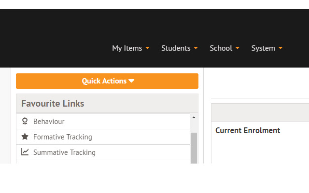309x193 pixels.
Task: Open the Formative Tracking link
Action: pyautogui.click(x=103, y=137)
